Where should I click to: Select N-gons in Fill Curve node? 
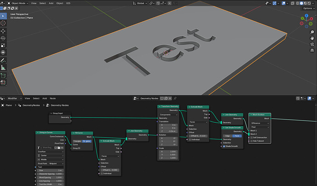click(87, 141)
